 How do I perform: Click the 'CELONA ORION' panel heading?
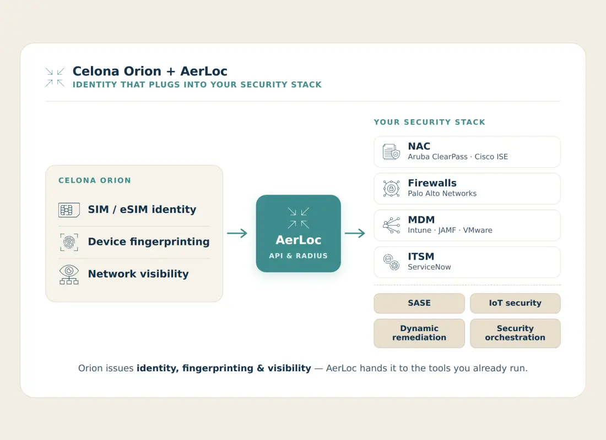pos(95,180)
